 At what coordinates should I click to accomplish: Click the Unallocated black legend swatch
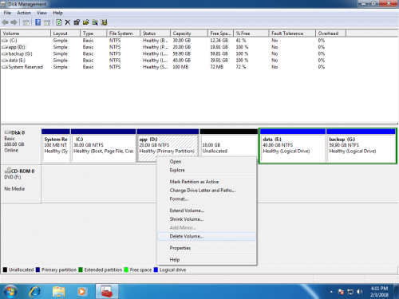(5, 269)
